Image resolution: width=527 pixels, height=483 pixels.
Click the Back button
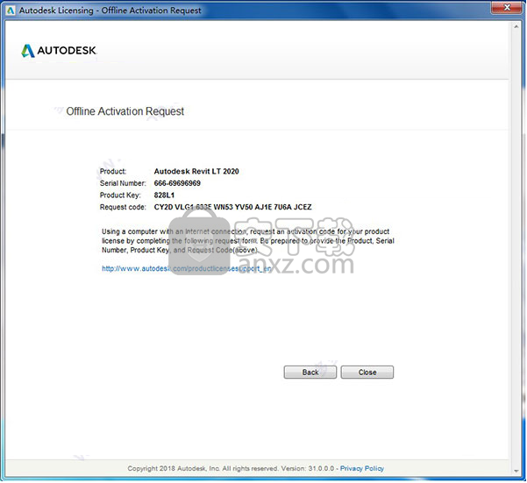(310, 373)
